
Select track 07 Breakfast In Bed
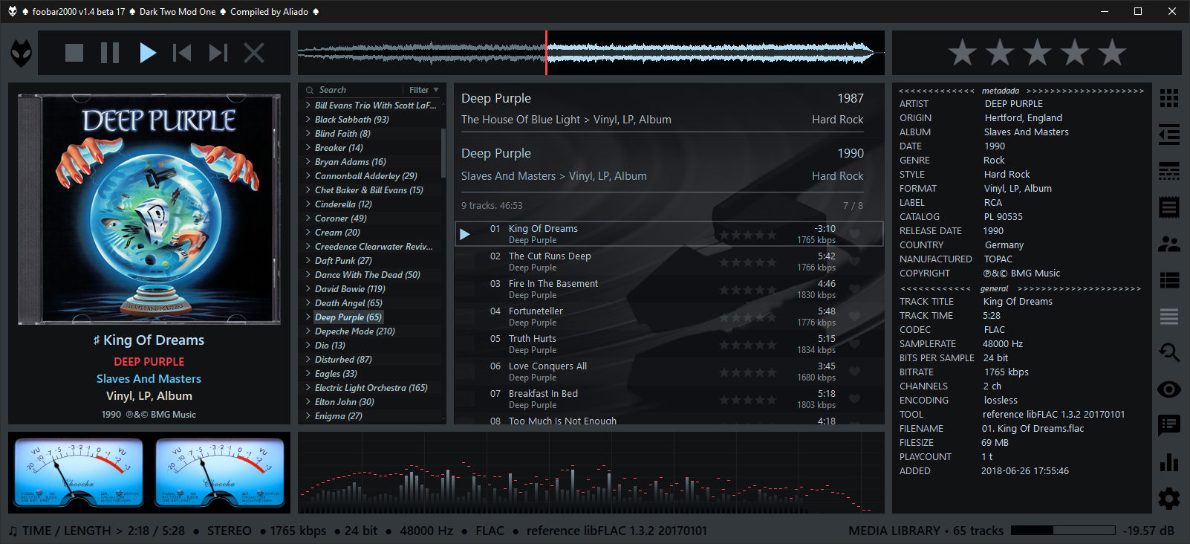coord(669,399)
